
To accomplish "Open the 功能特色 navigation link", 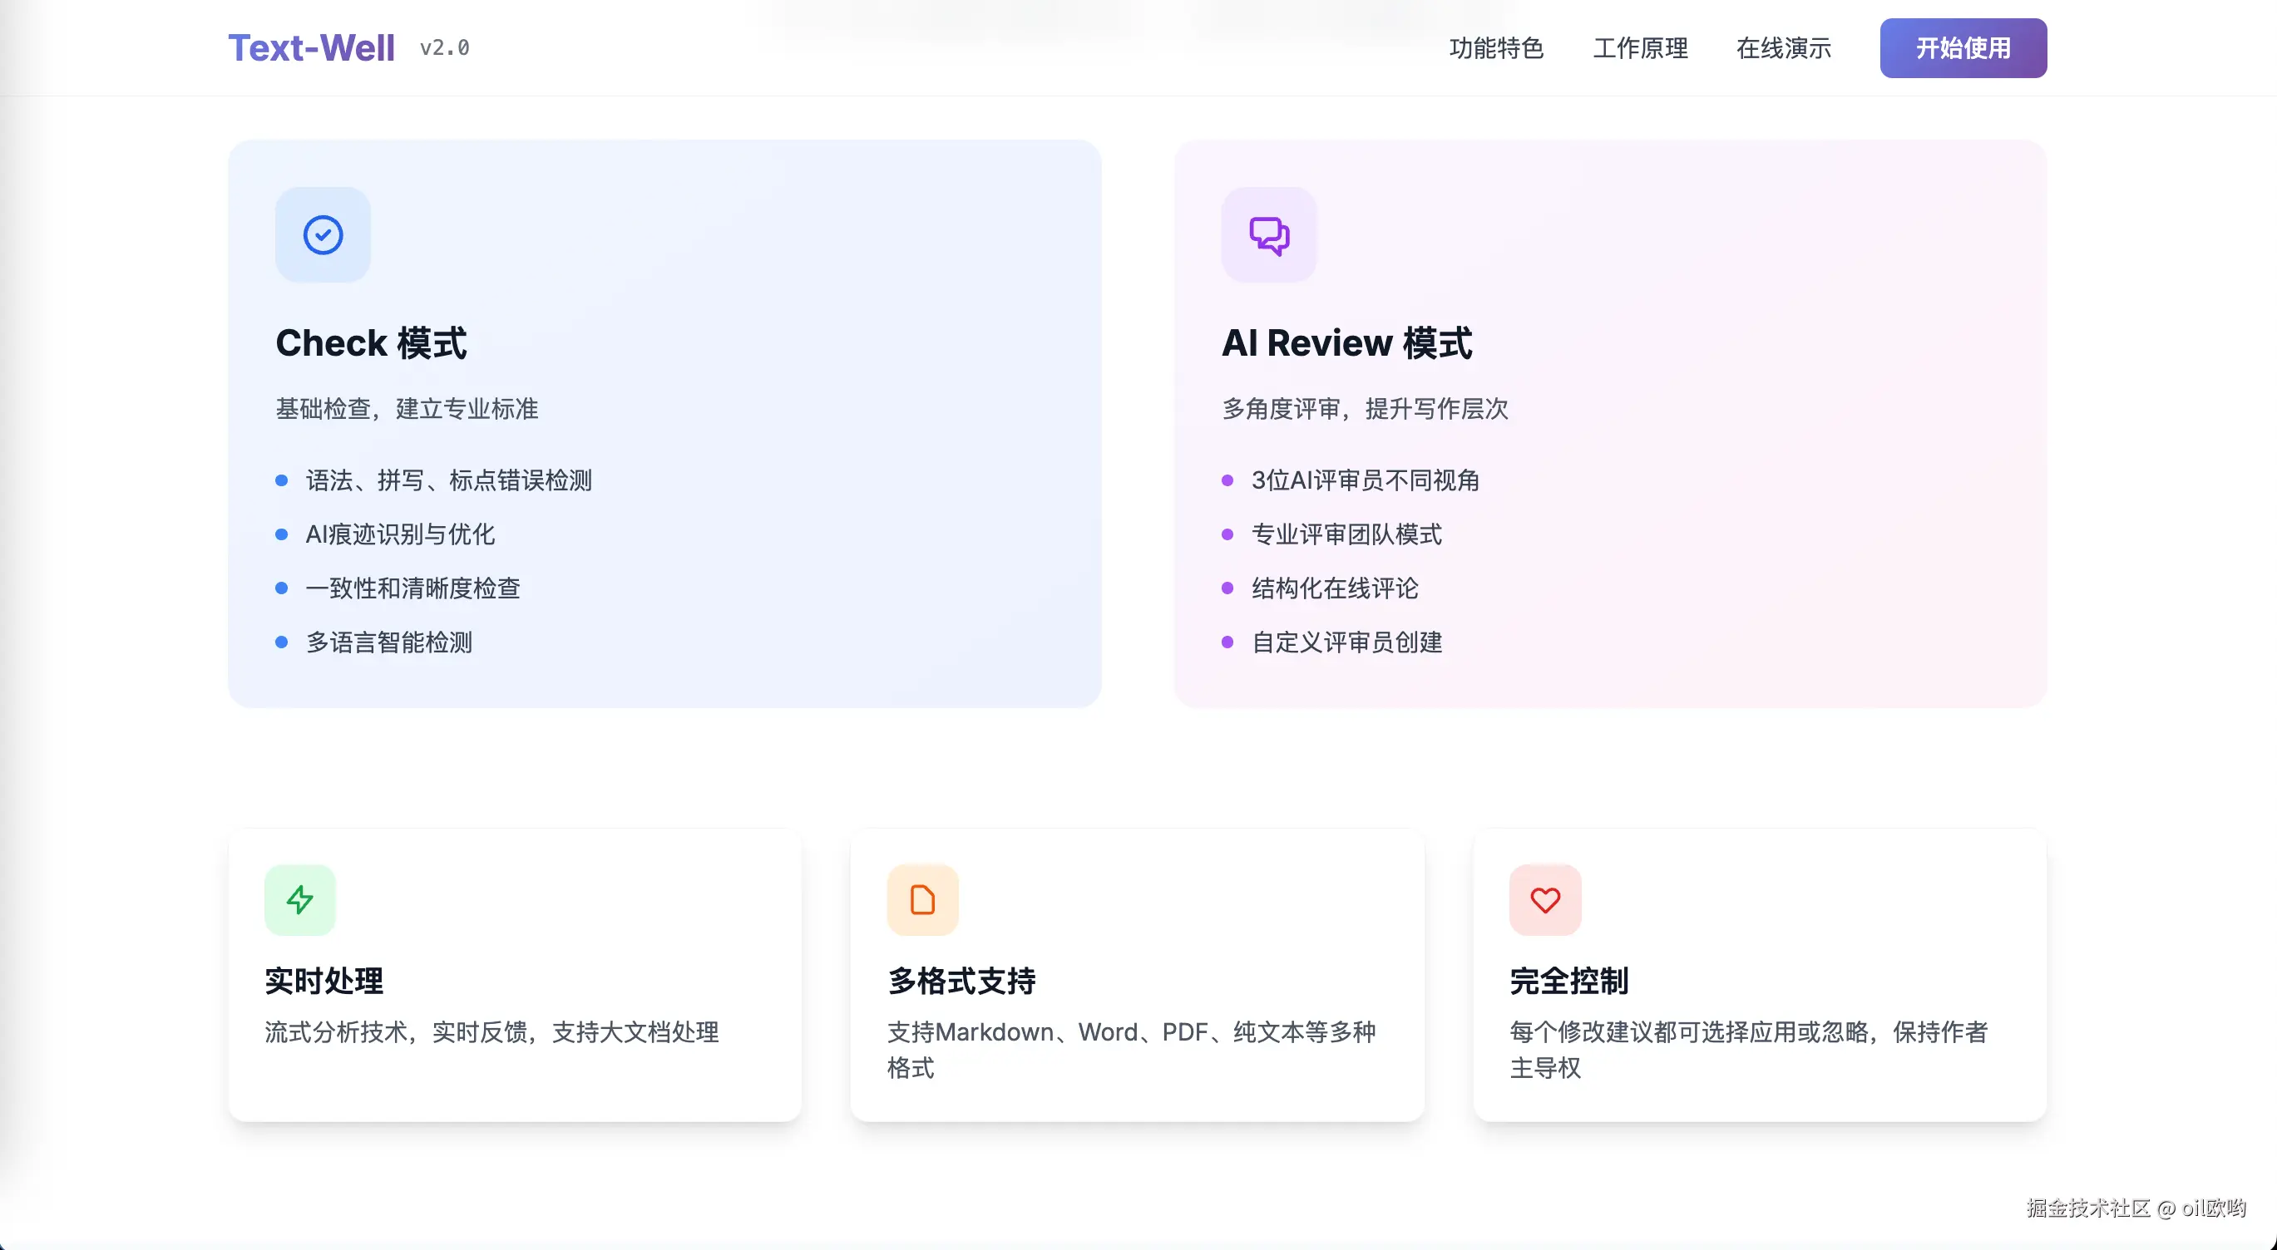I will 1495,47.
